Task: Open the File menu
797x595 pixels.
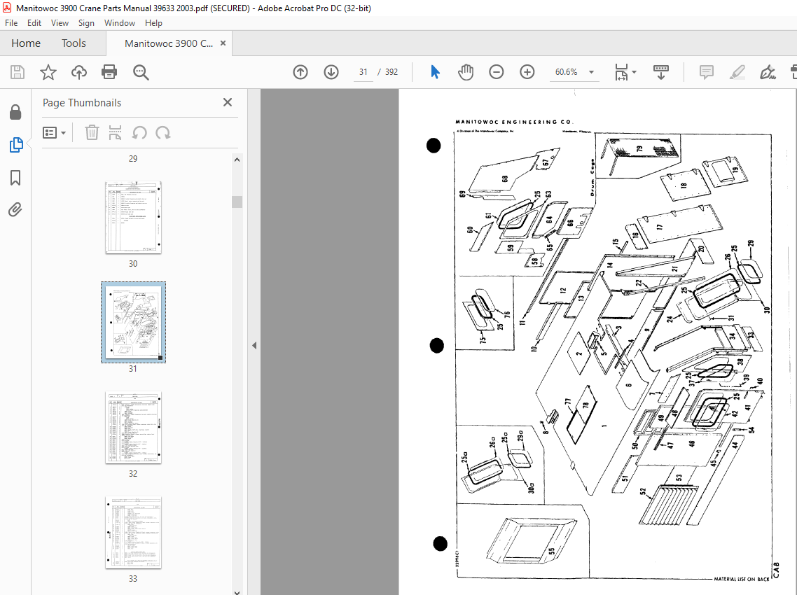Action: (11, 23)
